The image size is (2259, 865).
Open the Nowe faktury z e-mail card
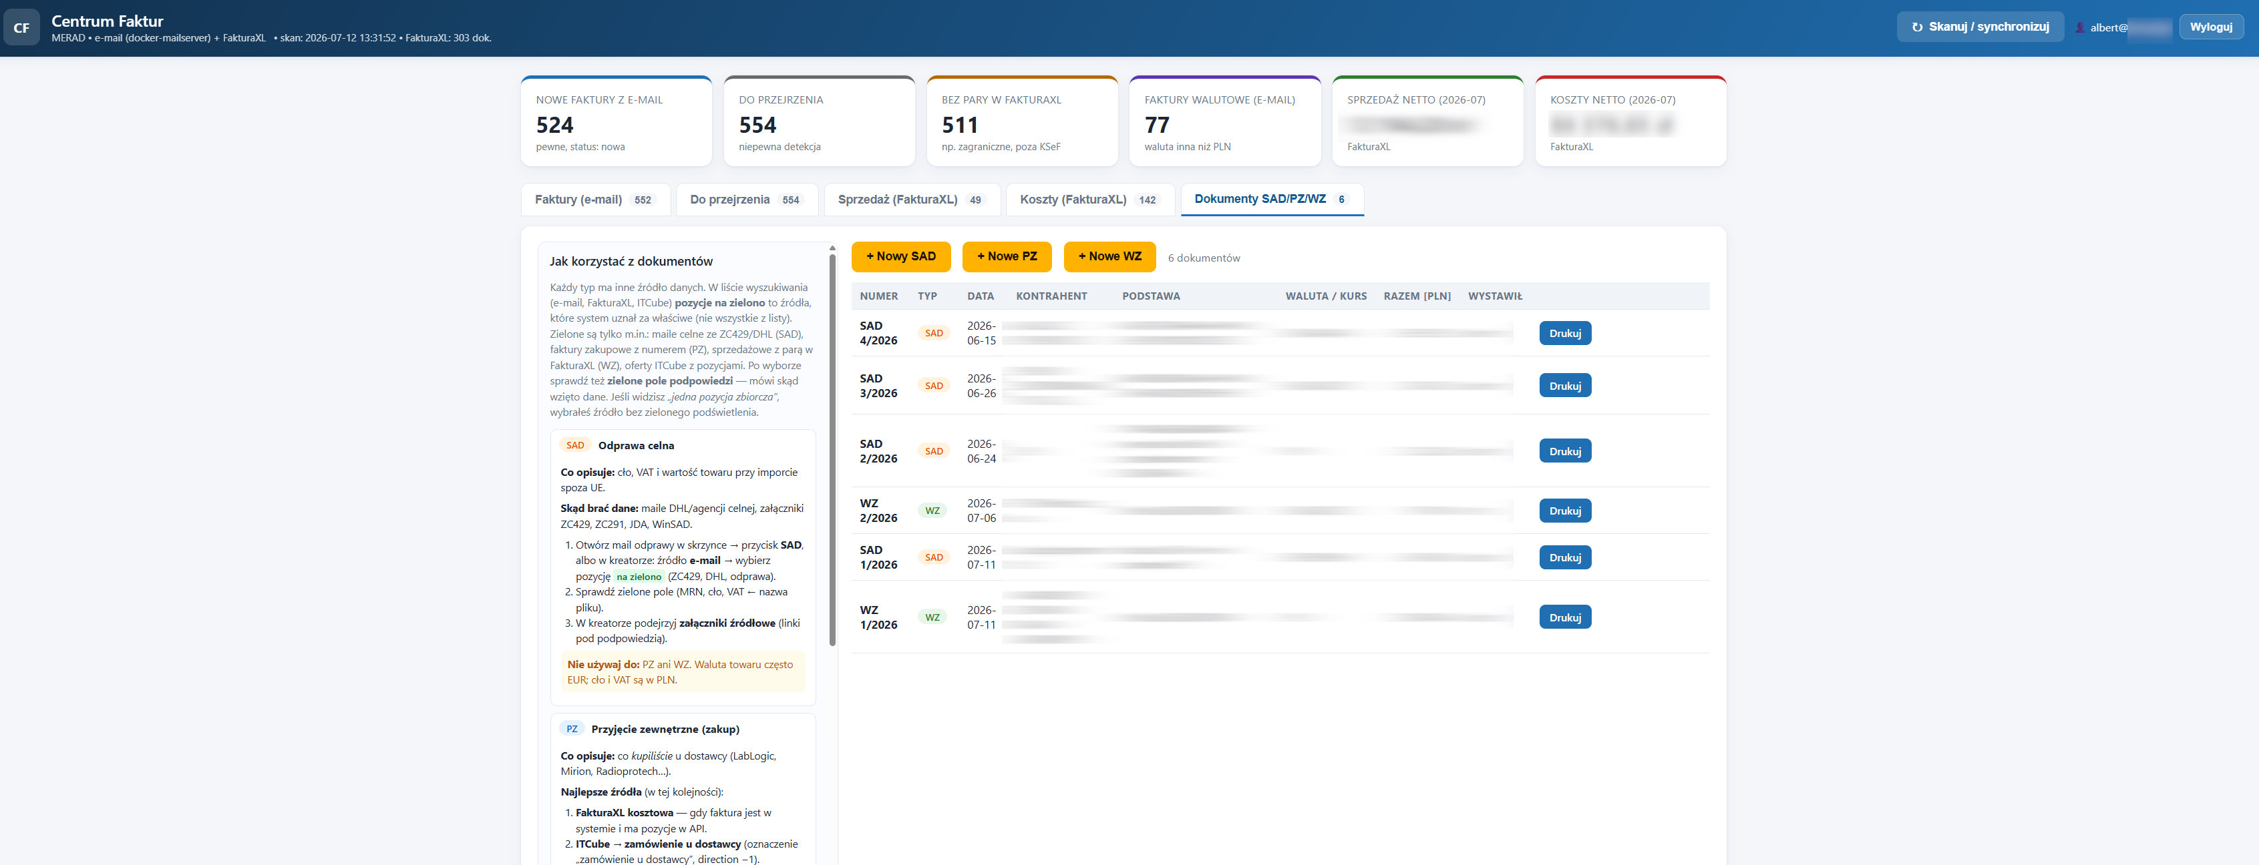[617, 121]
